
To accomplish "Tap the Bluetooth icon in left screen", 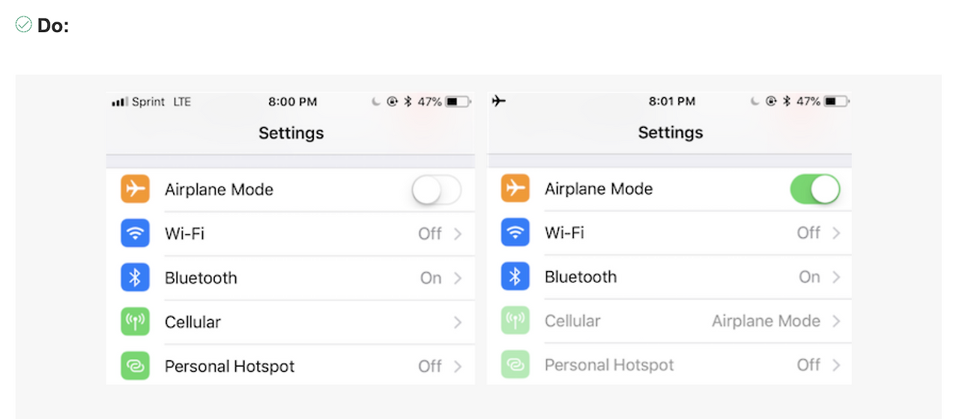I will [x=135, y=278].
